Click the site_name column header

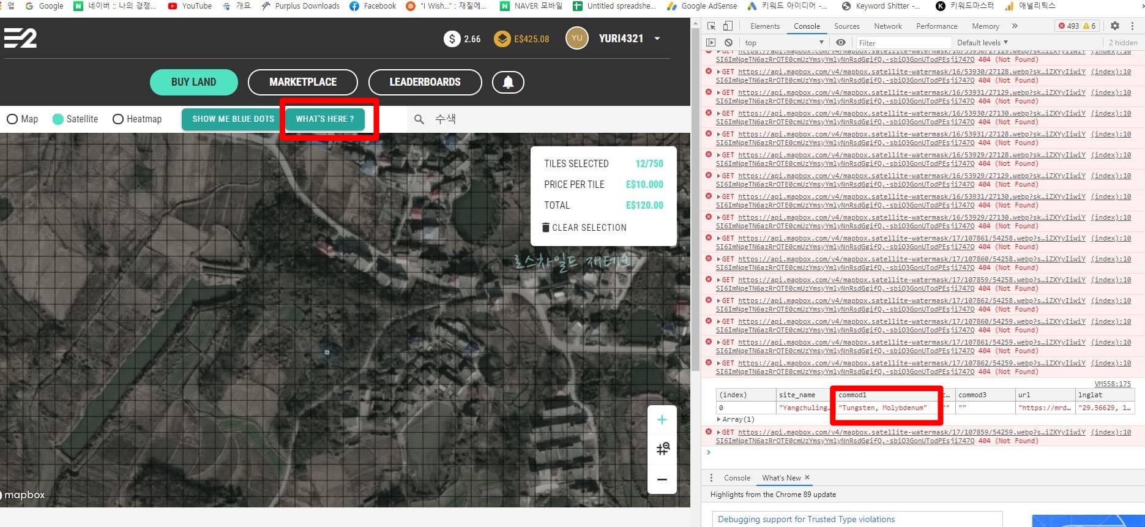pyautogui.click(x=804, y=395)
